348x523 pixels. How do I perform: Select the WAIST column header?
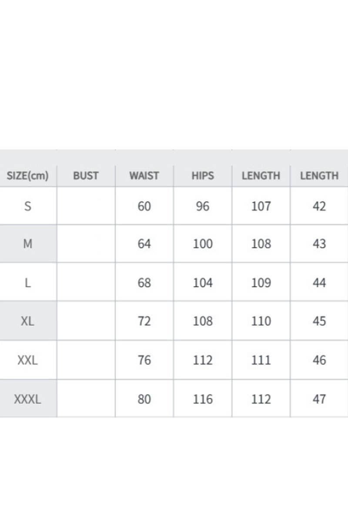click(144, 176)
